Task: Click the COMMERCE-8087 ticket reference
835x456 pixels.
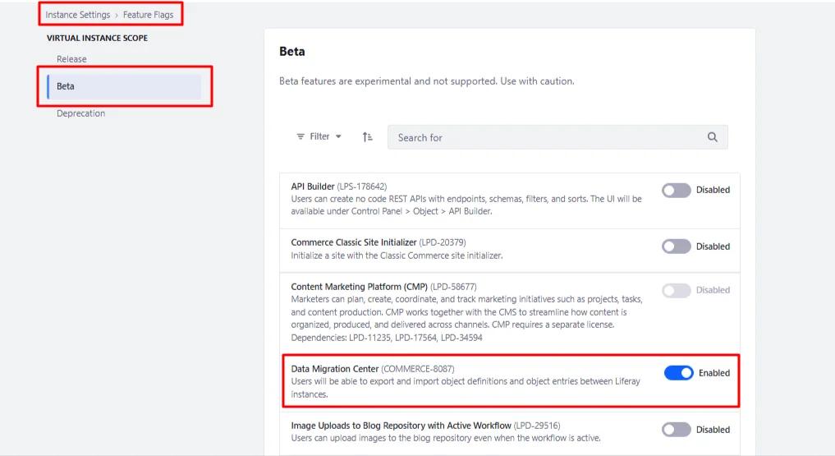Action: coord(418,369)
